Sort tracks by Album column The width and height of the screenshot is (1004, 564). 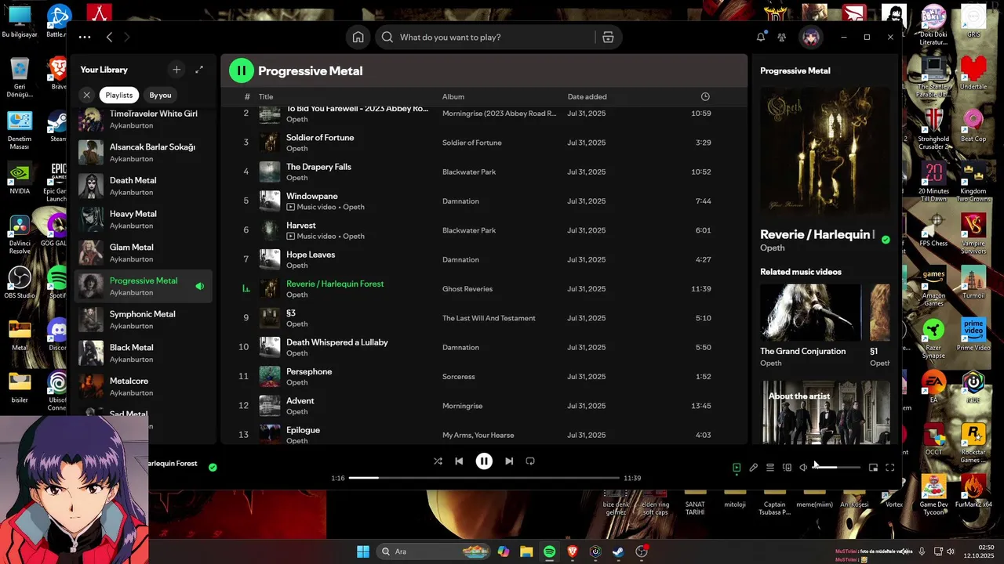click(x=453, y=96)
